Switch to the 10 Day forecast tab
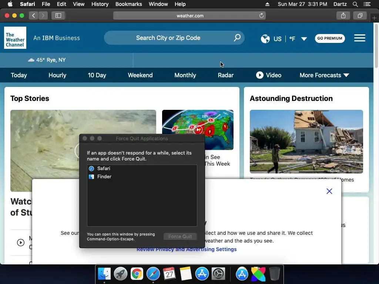Image resolution: width=379 pixels, height=284 pixels. coord(97,75)
